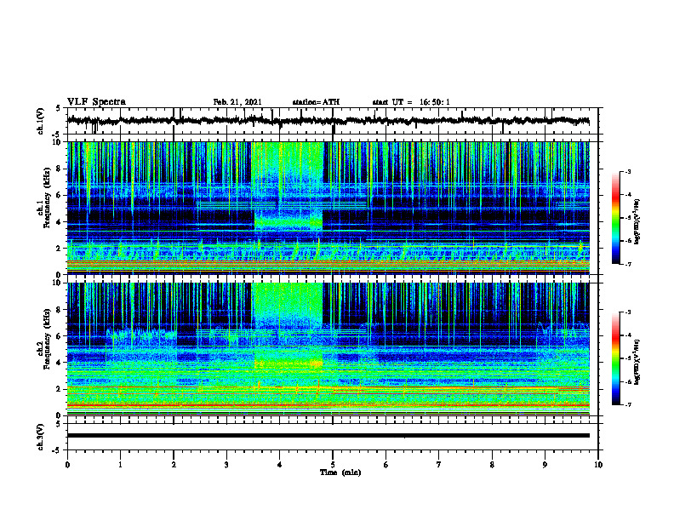Screen dimensions: 674x521
Task: Click the 'ch.1(V)' waveform axis label
Action: coord(41,121)
